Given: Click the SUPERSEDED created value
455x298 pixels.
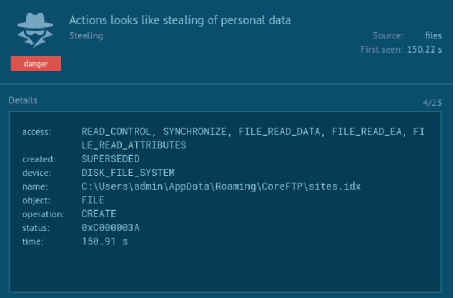Looking at the screenshot, I should click(111, 159).
